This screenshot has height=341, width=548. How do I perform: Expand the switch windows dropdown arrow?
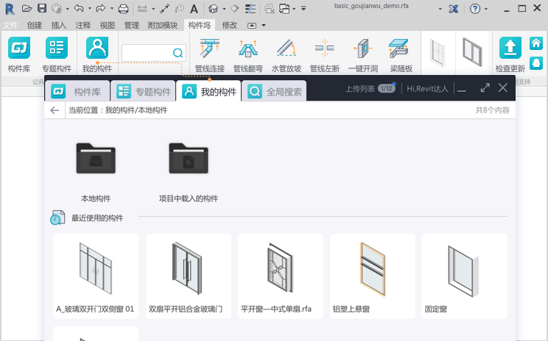294,9
